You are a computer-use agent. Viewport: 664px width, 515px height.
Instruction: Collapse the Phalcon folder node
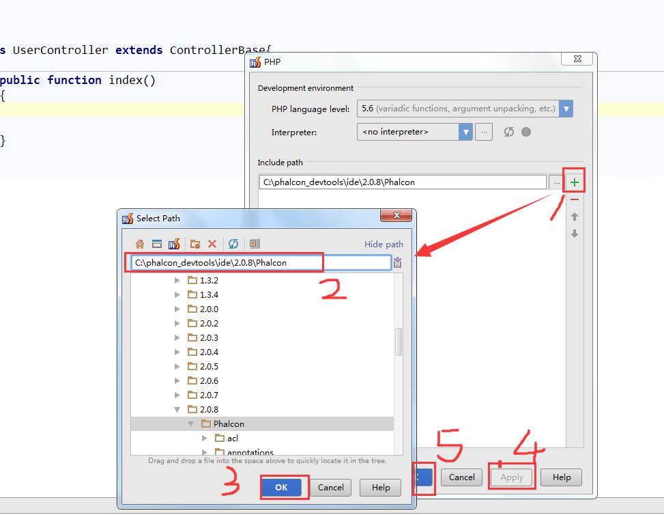pyautogui.click(x=191, y=424)
